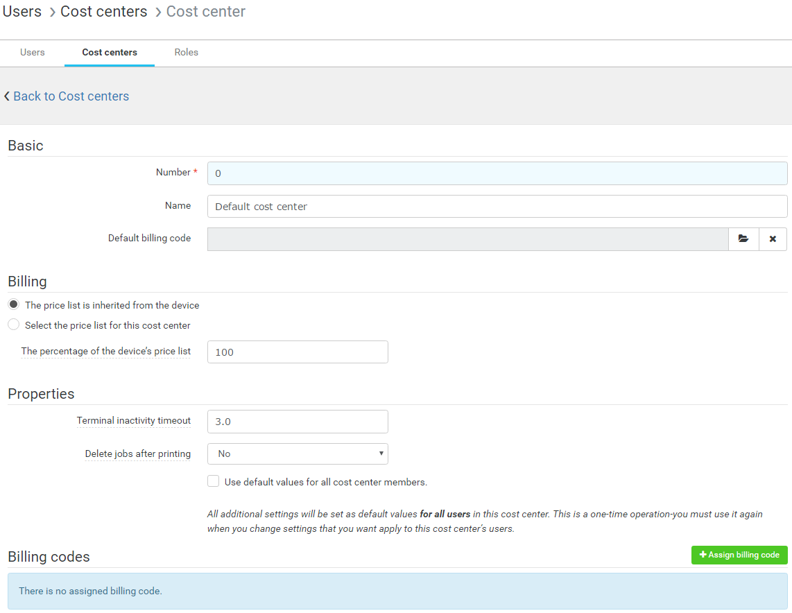Open folder icon to browse billing codes

click(x=743, y=239)
